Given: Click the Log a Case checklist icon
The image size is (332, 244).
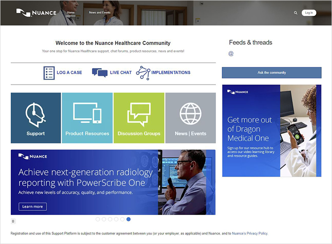Looking at the screenshot, I should tap(49, 73).
